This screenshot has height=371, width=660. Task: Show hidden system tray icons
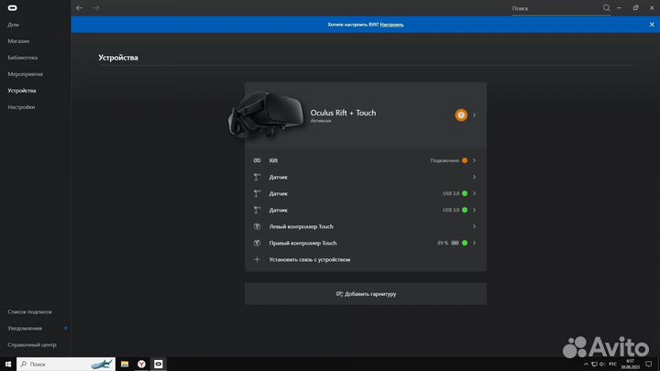click(586, 365)
